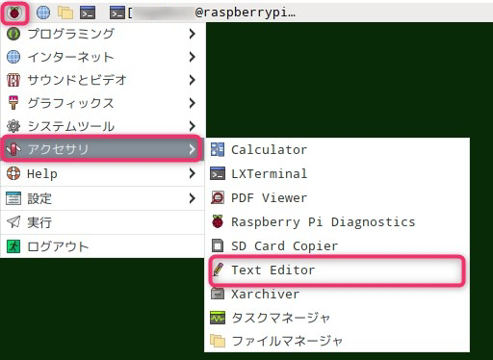Viewport: 493px width, 360px height.
Task: Launch the terminal icon in the taskbar
Action: click(88, 13)
